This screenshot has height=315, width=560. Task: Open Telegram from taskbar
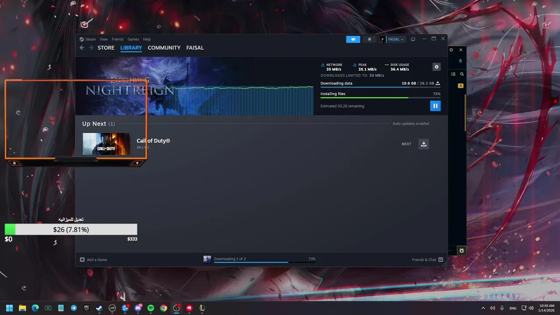tap(73, 308)
